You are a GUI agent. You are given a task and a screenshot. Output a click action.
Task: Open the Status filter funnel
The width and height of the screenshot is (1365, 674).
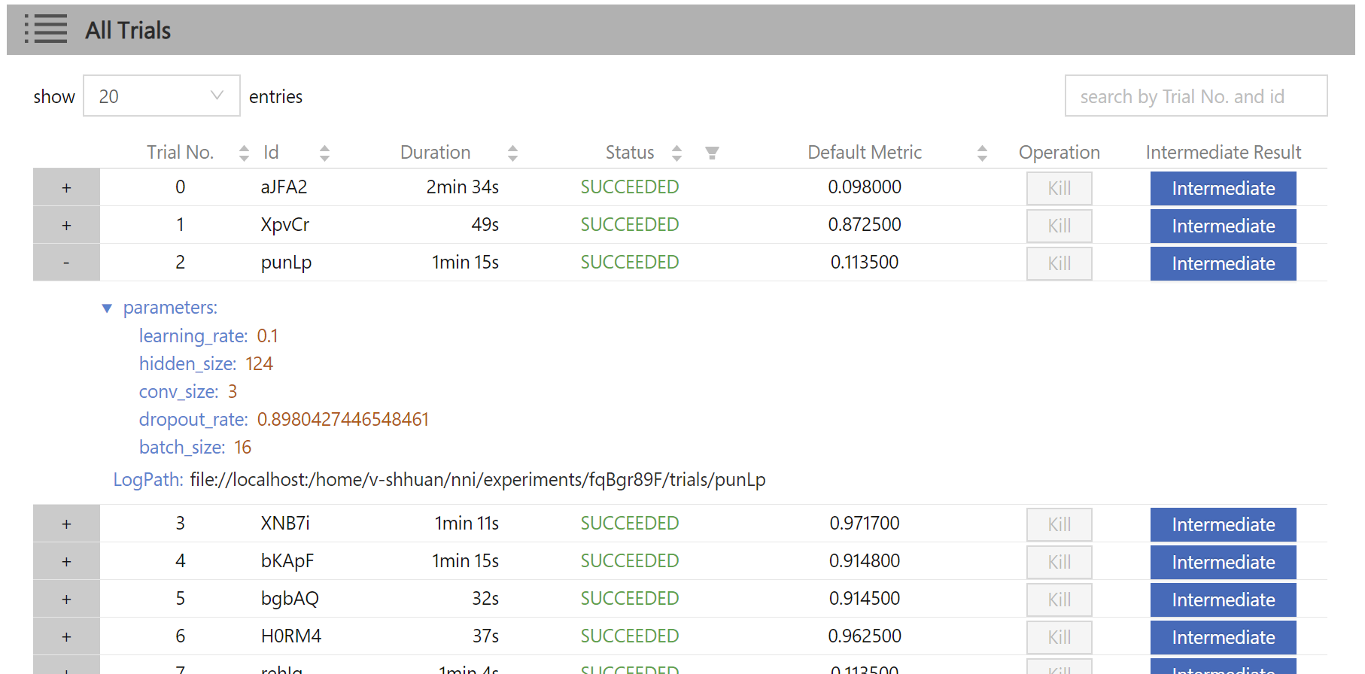[x=712, y=153]
